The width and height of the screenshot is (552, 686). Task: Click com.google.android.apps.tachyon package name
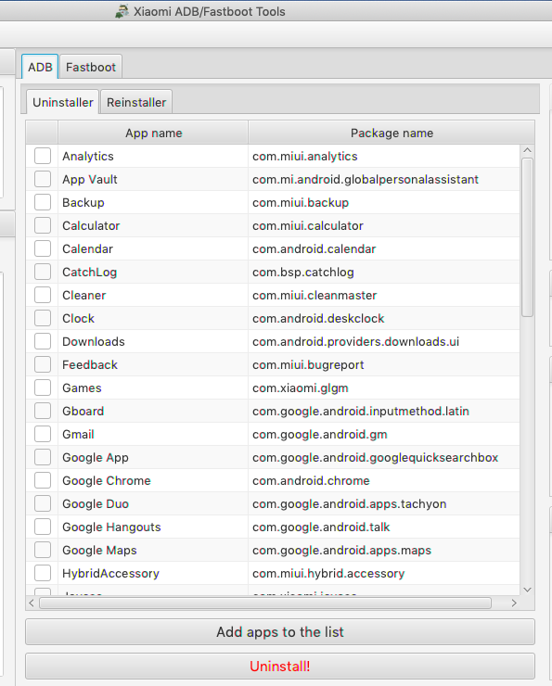[350, 504]
